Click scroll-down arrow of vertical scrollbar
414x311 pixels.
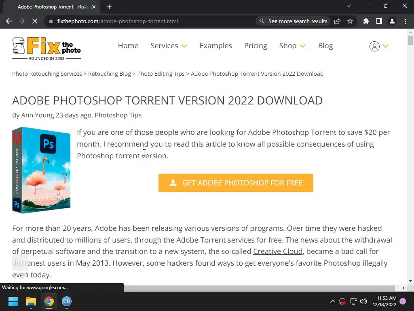(410, 281)
